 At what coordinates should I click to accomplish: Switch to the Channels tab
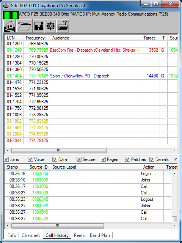click(31, 235)
